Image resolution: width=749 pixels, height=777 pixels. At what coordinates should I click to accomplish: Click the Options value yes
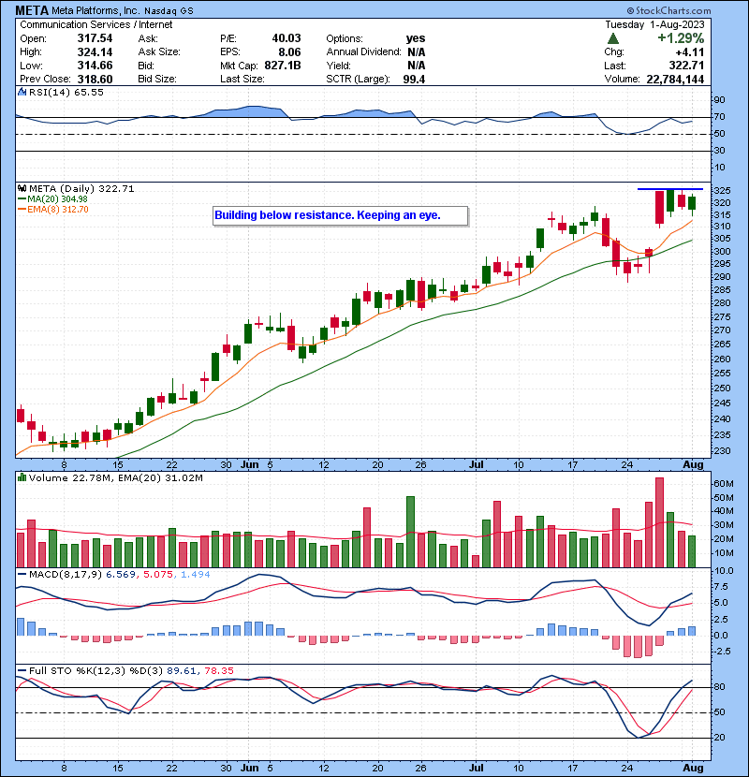pos(416,38)
